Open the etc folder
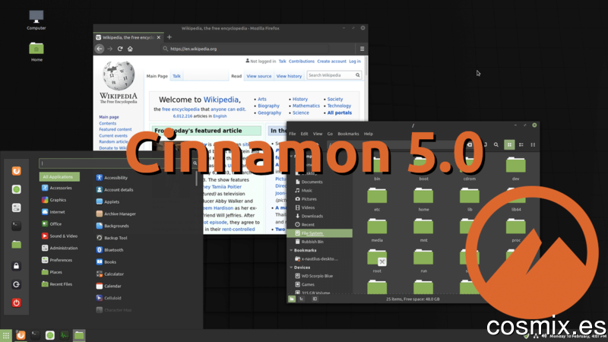 point(377,200)
